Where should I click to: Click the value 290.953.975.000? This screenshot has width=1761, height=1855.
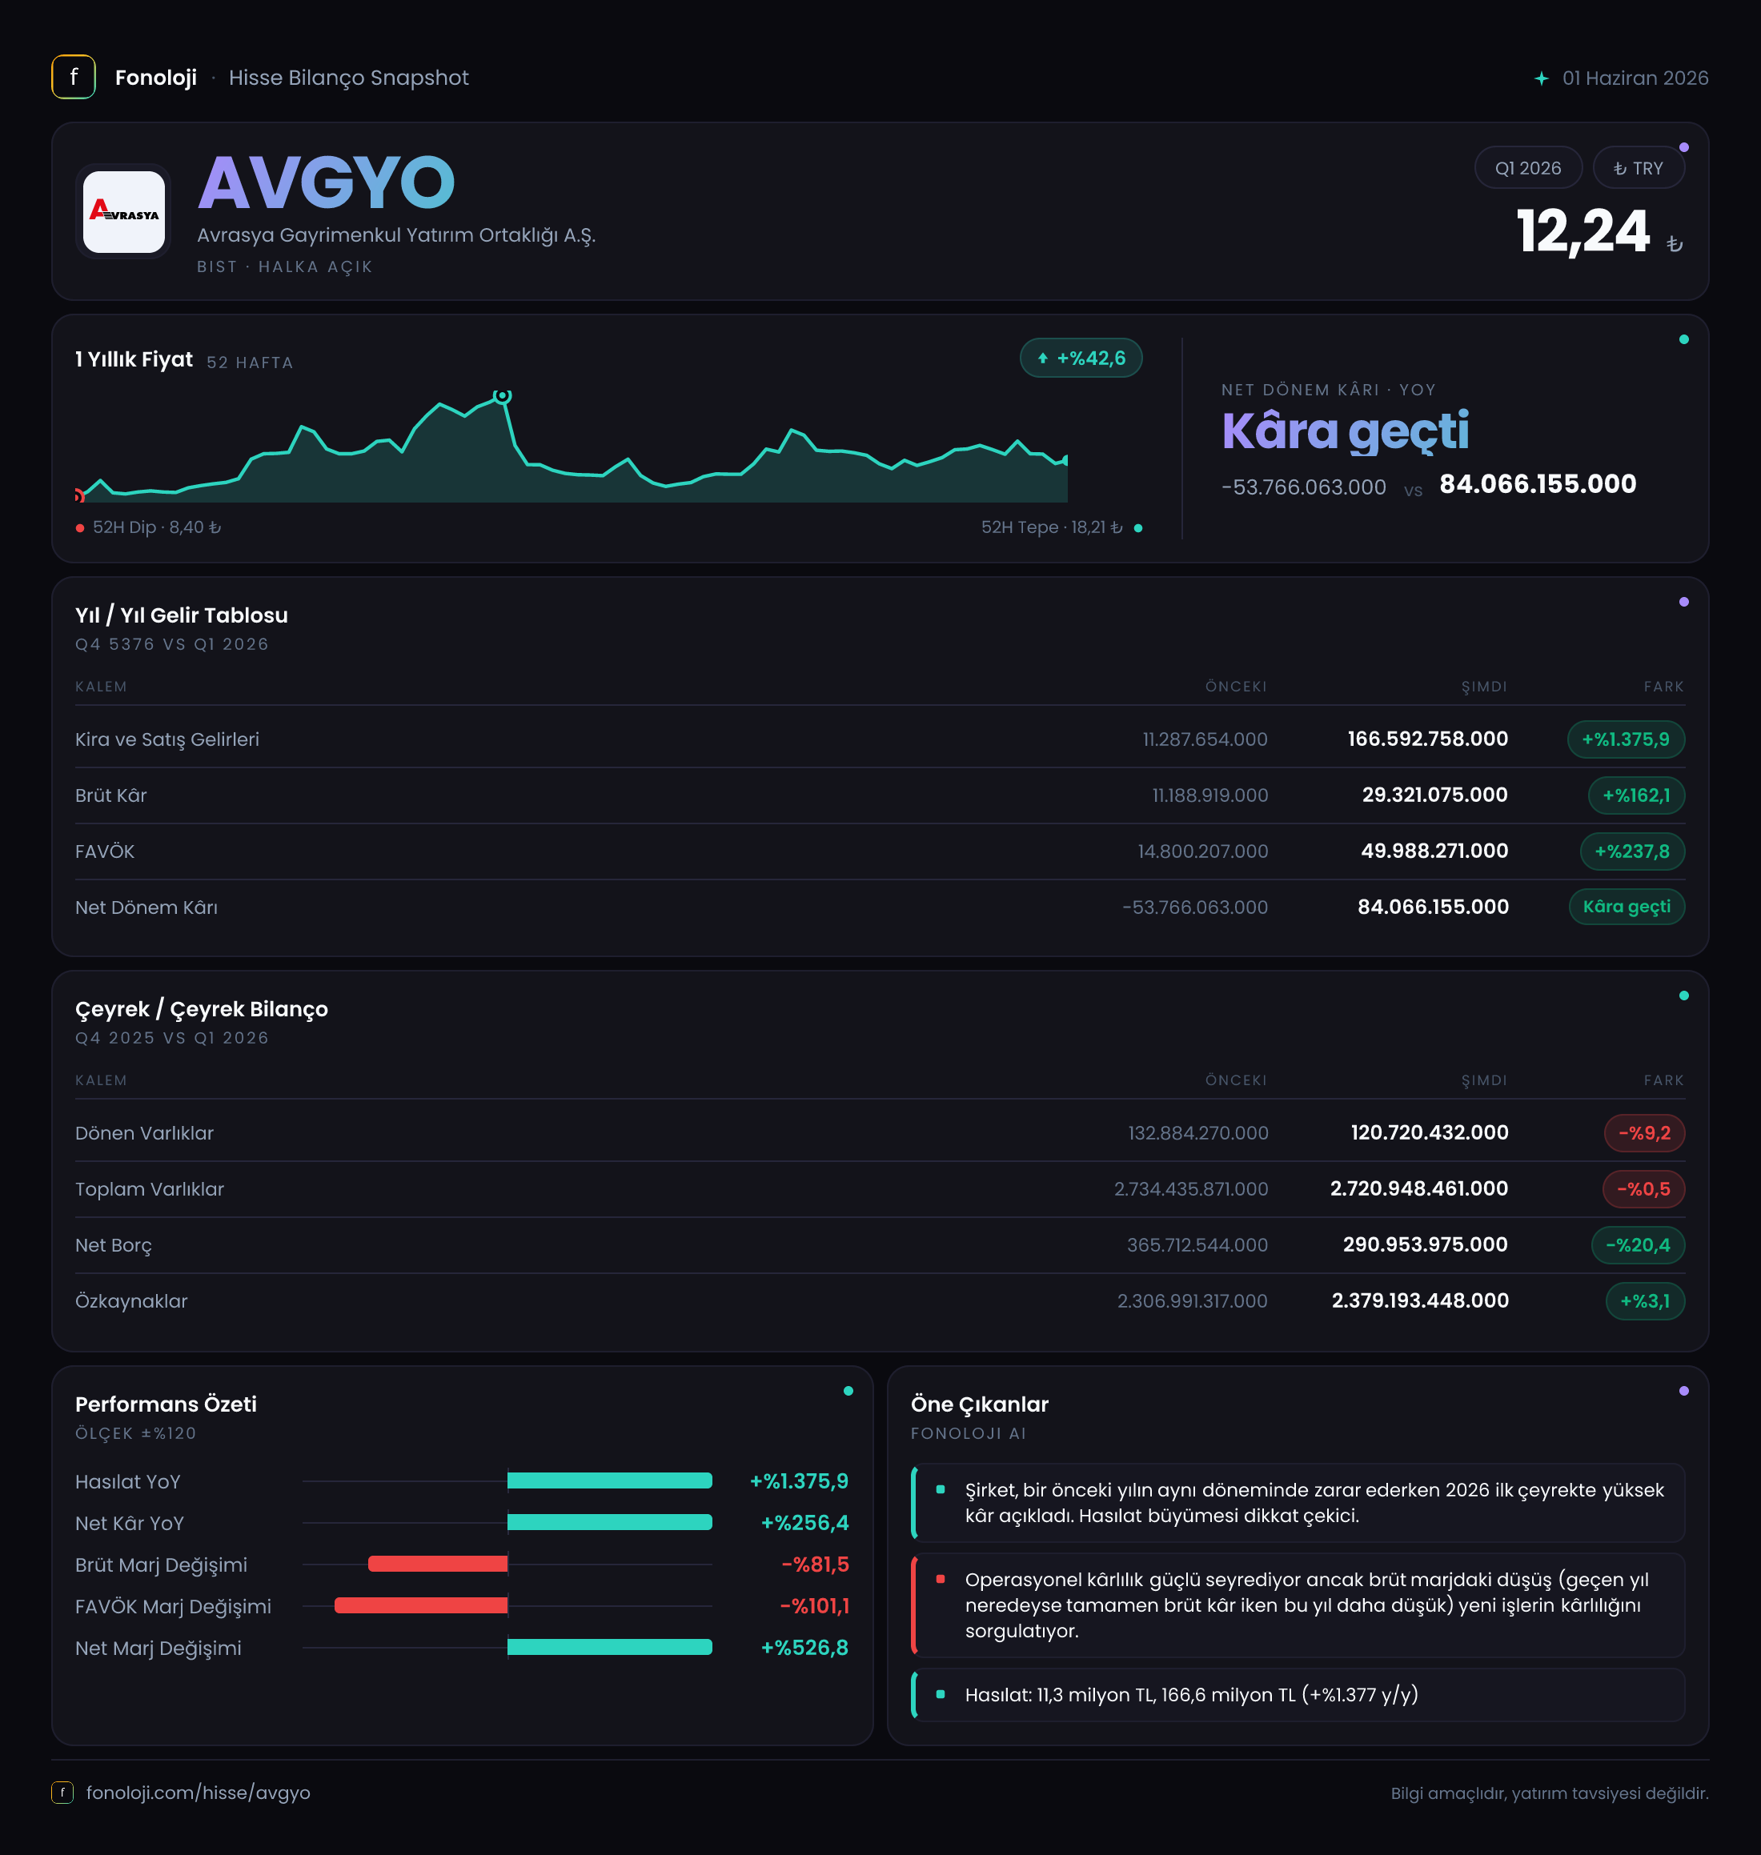pyautogui.click(x=1425, y=1244)
